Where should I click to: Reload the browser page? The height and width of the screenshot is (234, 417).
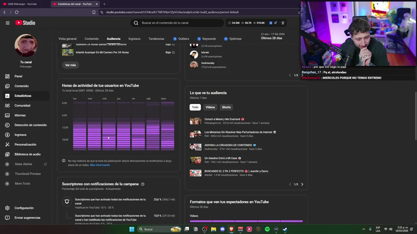(17, 12)
